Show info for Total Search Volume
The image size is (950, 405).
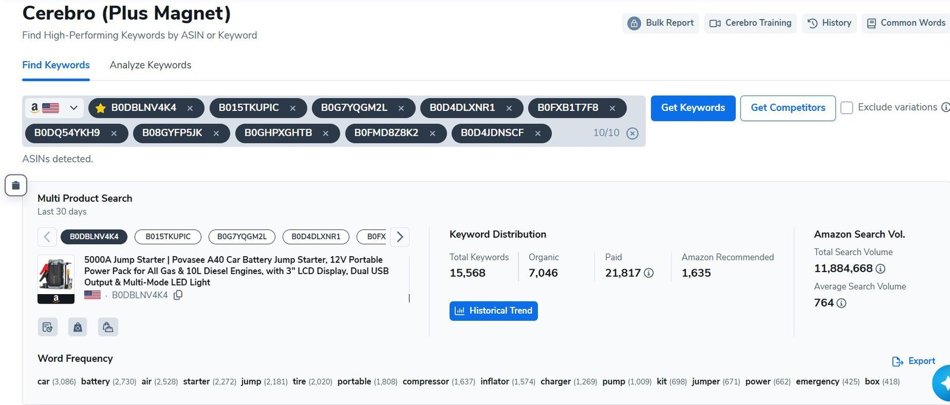(x=881, y=269)
